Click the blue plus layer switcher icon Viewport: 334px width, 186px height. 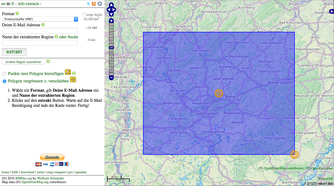point(332,12)
